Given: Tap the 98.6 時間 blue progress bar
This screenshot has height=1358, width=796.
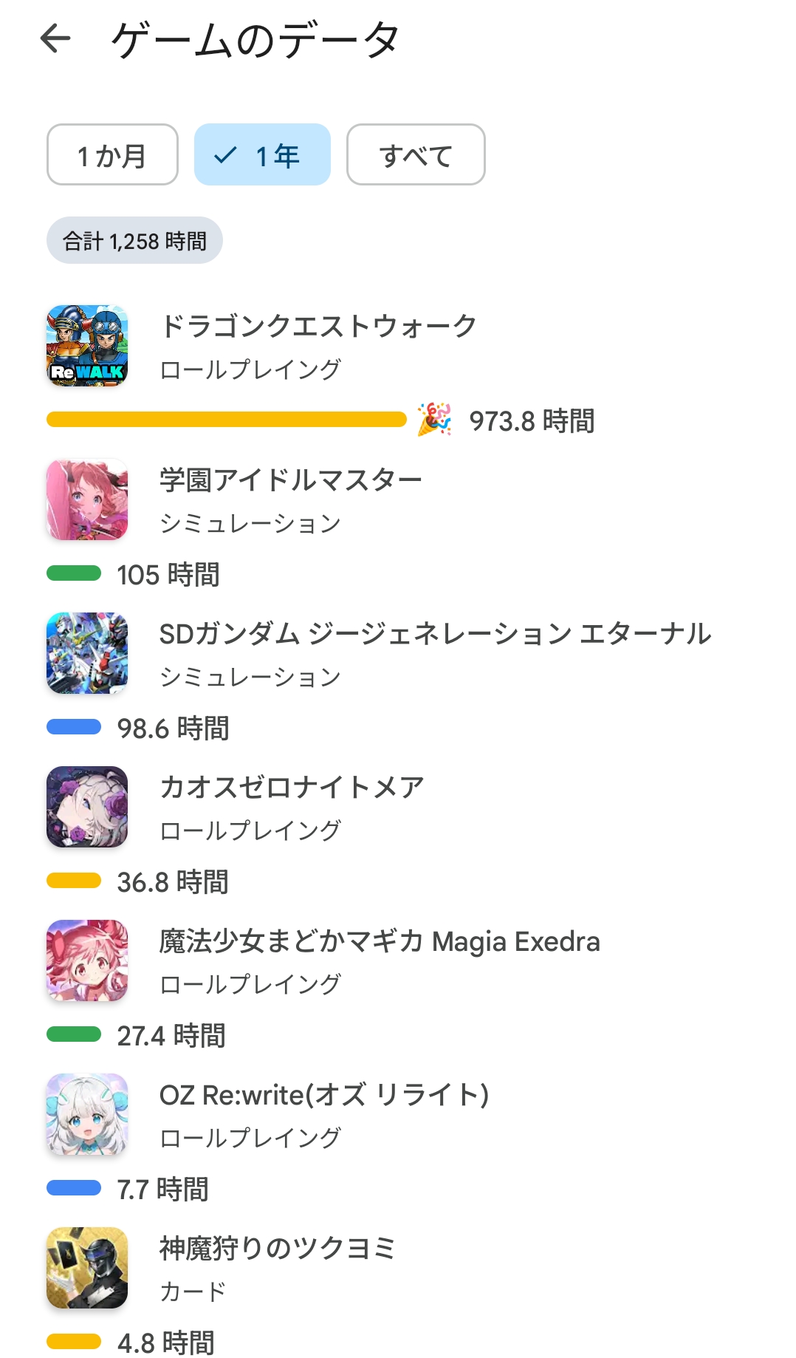Looking at the screenshot, I should point(74,727).
